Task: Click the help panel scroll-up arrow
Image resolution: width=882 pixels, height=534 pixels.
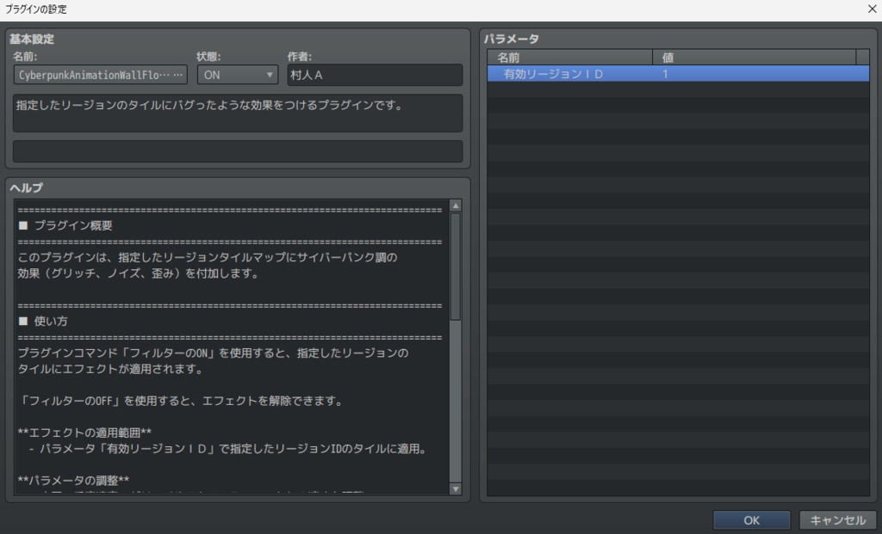Action: 456,206
